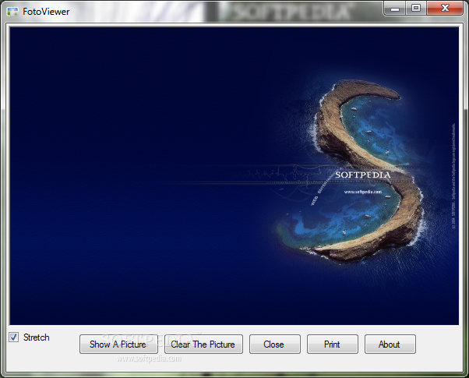Viewport: 469px width, 378px height.
Task: Click the FotoViewer title bar icon
Action: (12, 12)
